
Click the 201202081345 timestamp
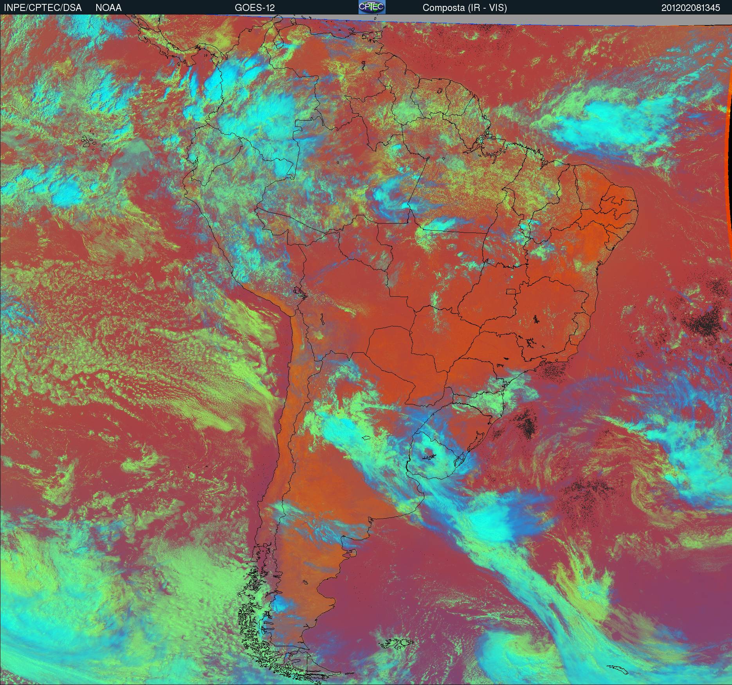coord(691,8)
